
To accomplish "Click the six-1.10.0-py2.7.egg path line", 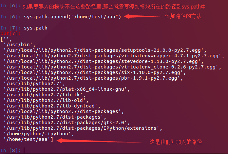I will pos(95,72).
